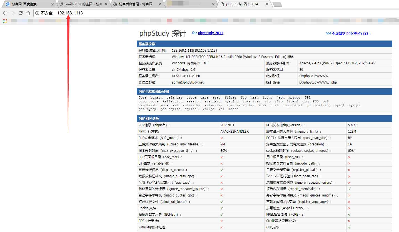Open the Apps grid in bookmarks bar
Viewport: 399px width, 232px height.
[x=5, y=21]
